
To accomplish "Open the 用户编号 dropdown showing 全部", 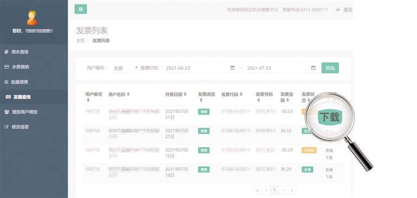I will click(124, 68).
